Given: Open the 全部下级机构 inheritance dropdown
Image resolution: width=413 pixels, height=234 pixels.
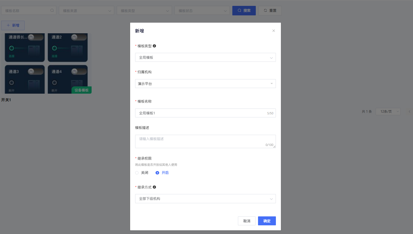Looking at the screenshot, I should tap(205, 199).
